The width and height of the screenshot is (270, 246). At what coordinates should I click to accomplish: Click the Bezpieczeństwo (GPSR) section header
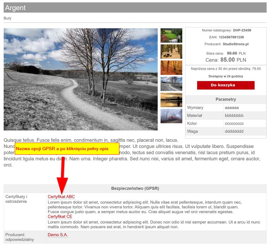135,188
